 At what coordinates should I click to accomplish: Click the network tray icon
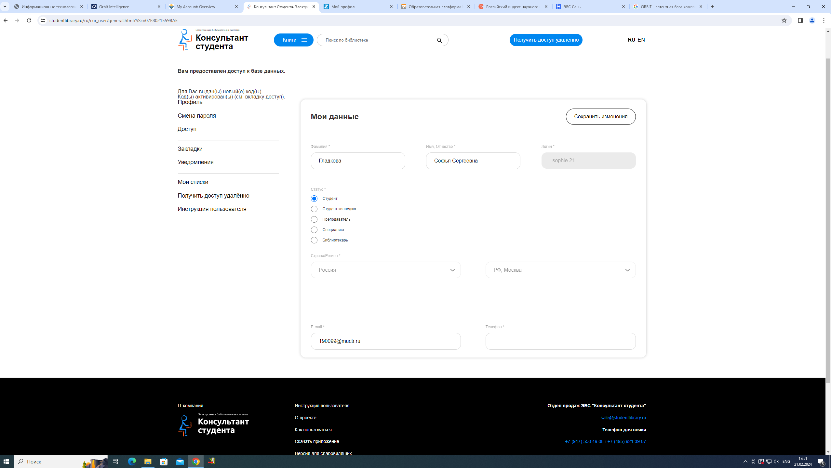769,461
